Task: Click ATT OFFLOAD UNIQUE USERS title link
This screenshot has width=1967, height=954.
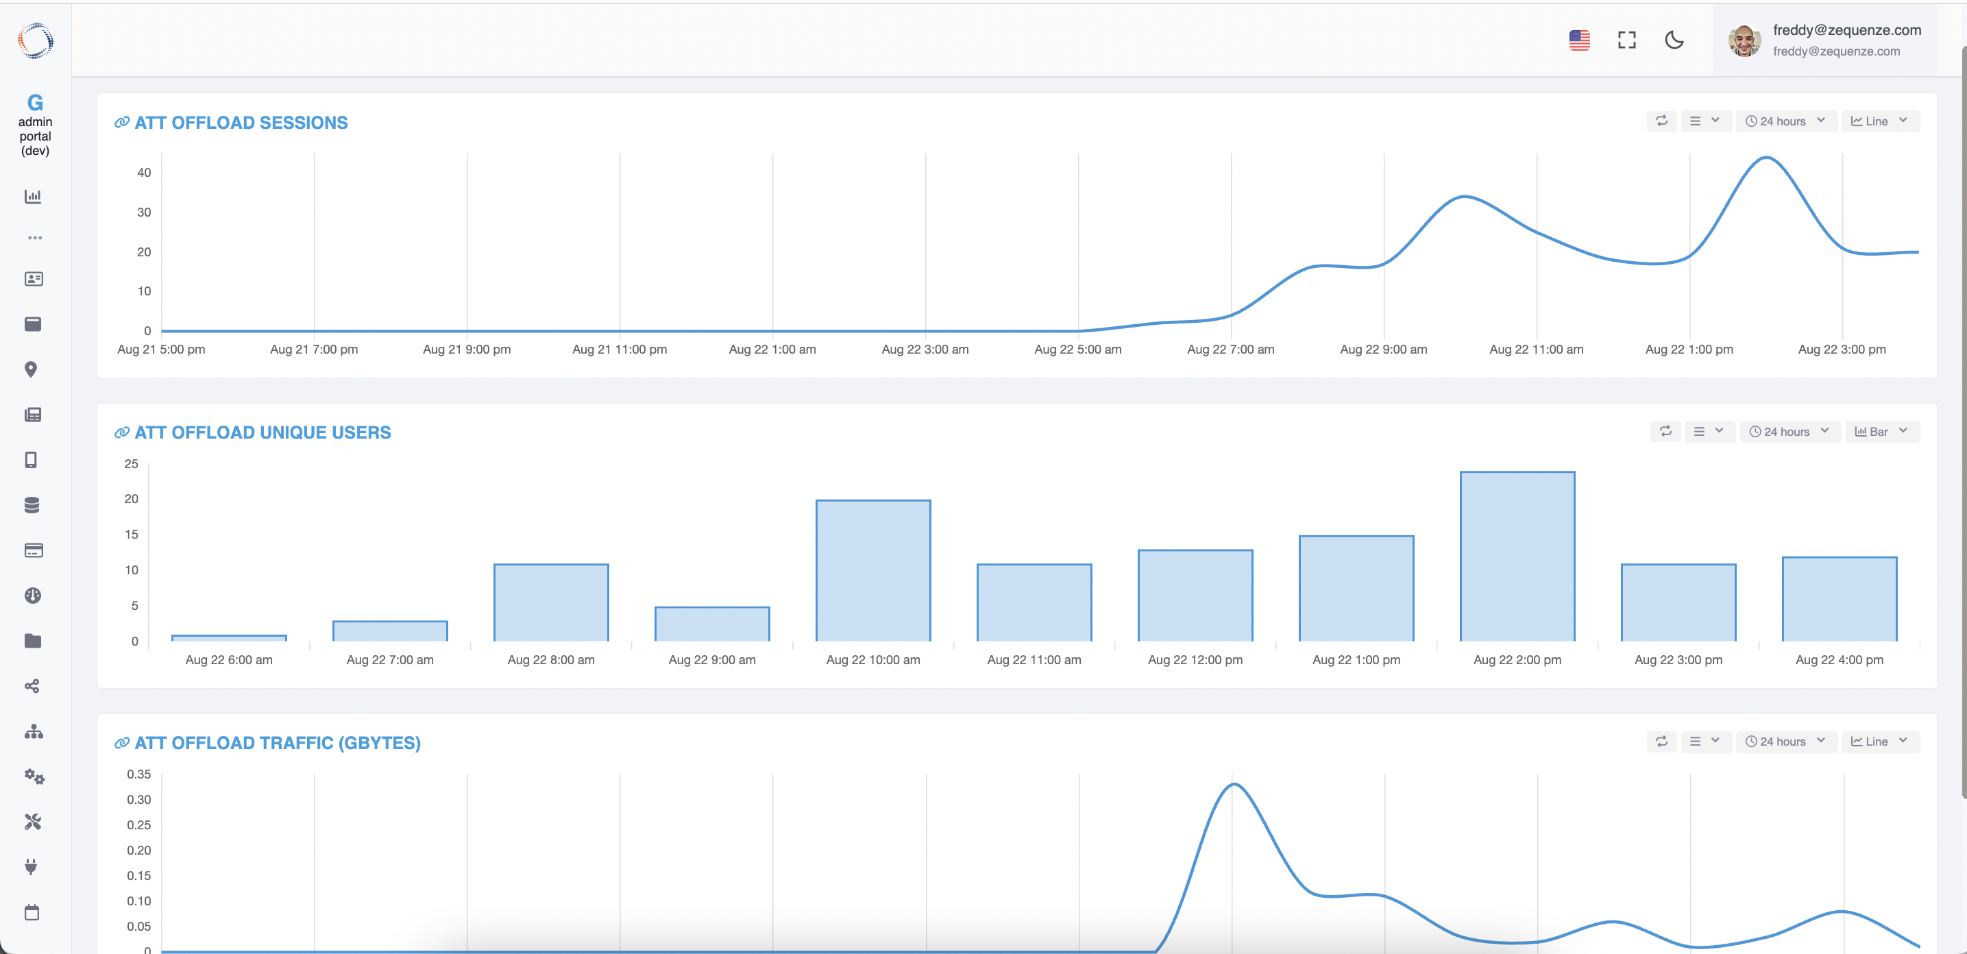Action: pos(262,432)
